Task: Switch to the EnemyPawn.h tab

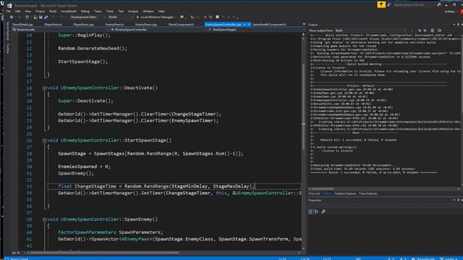Action: click(114, 25)
